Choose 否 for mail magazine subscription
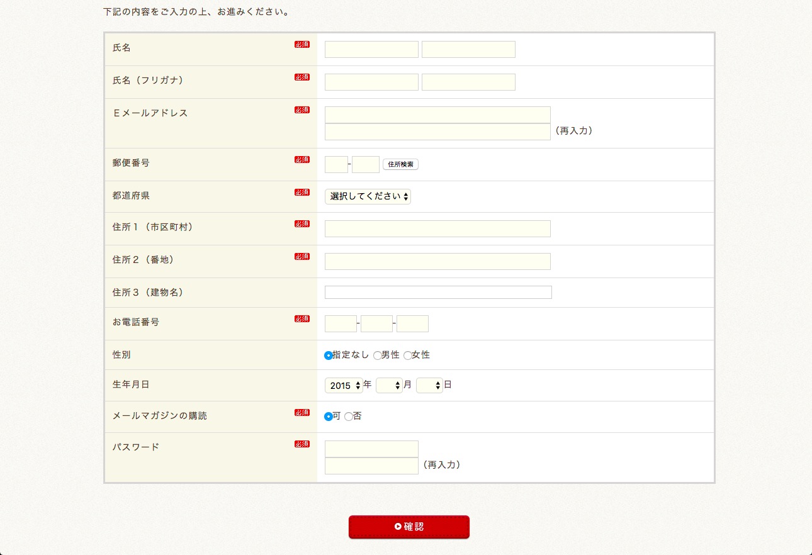This screenshot has height=555, width=812. (348, 417)
